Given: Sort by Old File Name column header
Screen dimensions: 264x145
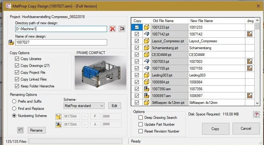Looking at the screenshot, I should pos(169,21).
